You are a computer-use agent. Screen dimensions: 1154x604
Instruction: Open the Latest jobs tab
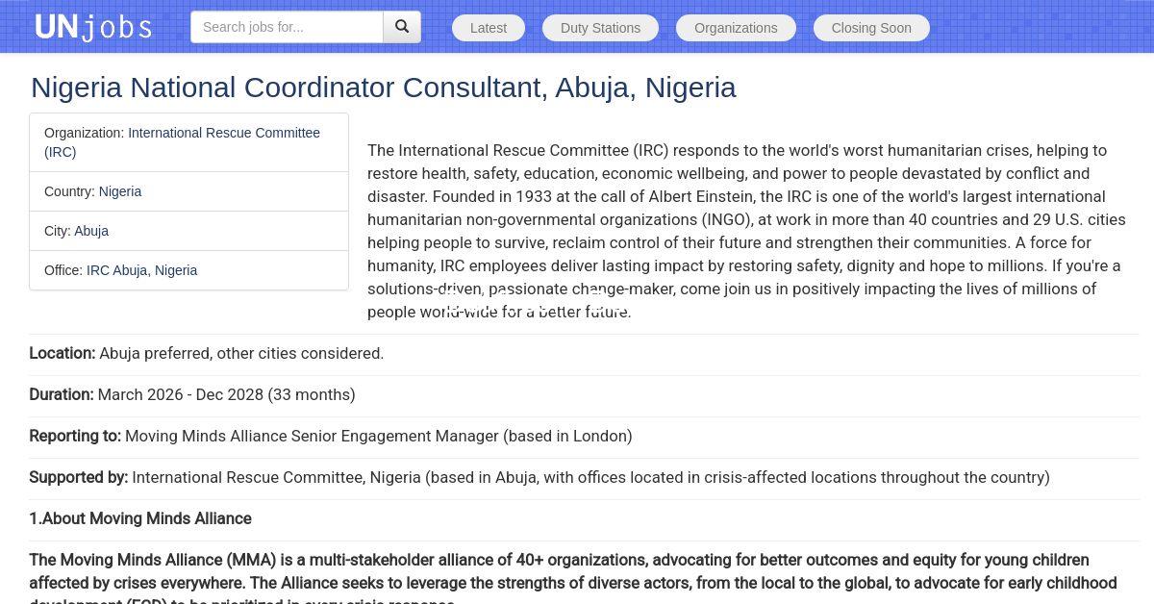coord(489,28)
